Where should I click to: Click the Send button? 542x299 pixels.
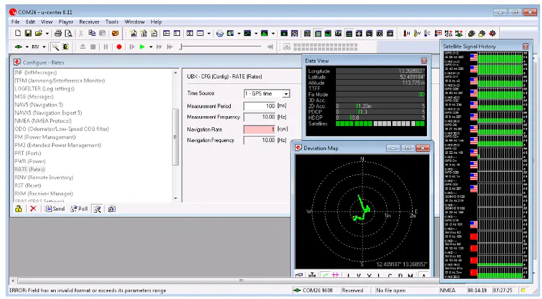point(54,209)
